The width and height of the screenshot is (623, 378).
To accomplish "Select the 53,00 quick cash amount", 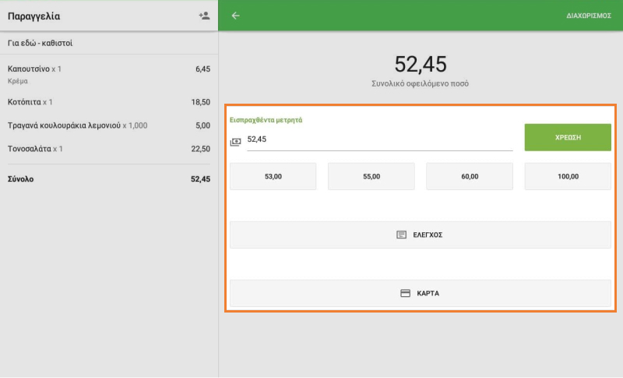I will pyautogui.click(x=273, y=177).
